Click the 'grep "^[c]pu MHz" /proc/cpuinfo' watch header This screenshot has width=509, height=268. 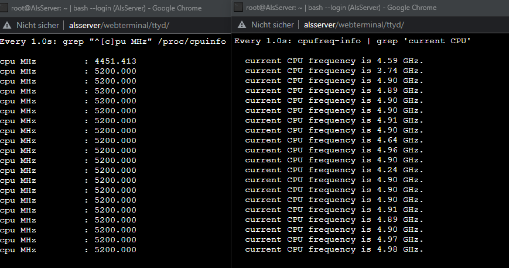click(113, 41)
